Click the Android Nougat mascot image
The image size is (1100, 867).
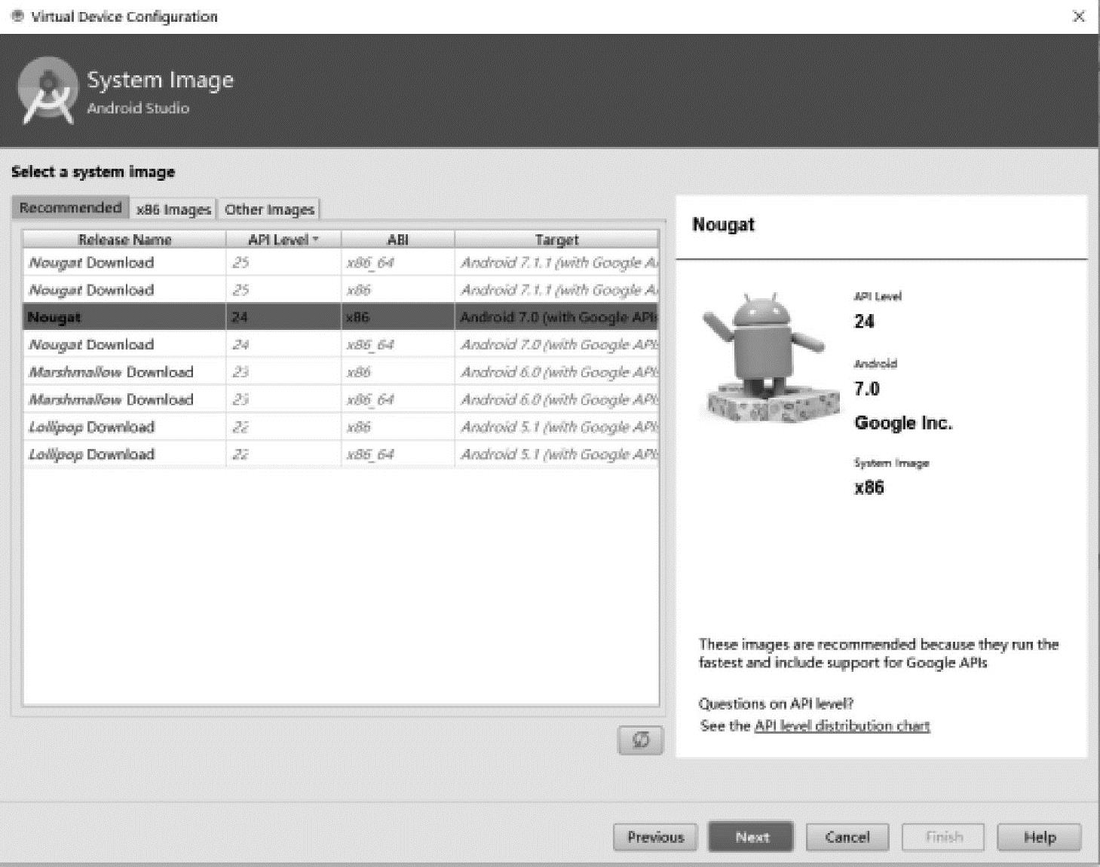click(x=770, y=356)
